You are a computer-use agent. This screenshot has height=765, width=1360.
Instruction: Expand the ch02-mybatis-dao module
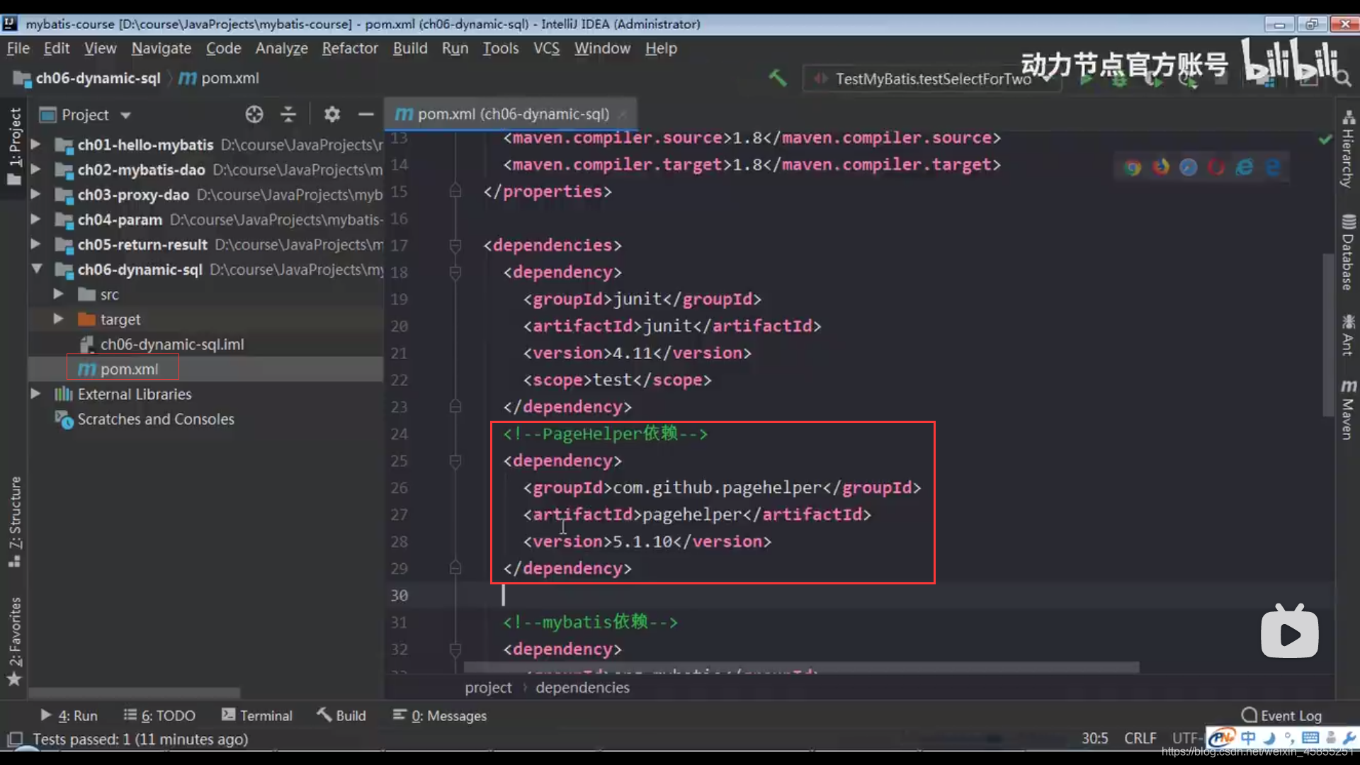point(35,169)
